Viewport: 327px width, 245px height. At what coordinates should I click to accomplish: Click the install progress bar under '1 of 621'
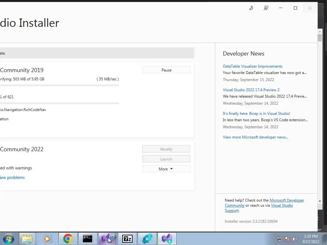tap(59, 103)
